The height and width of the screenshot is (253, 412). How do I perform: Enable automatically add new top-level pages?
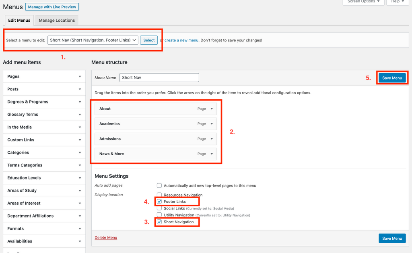pyautogui.click(x=159, y=186)
